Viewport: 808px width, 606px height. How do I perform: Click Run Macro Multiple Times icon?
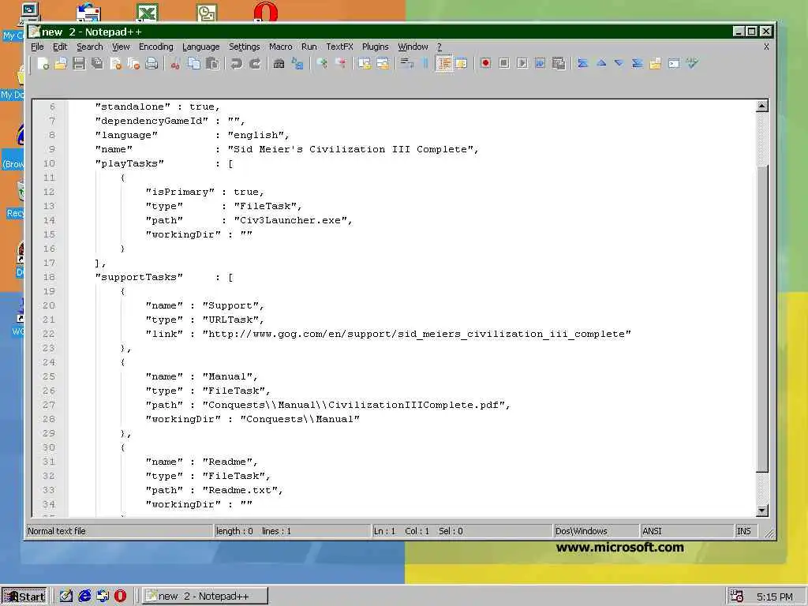(540, 63)
